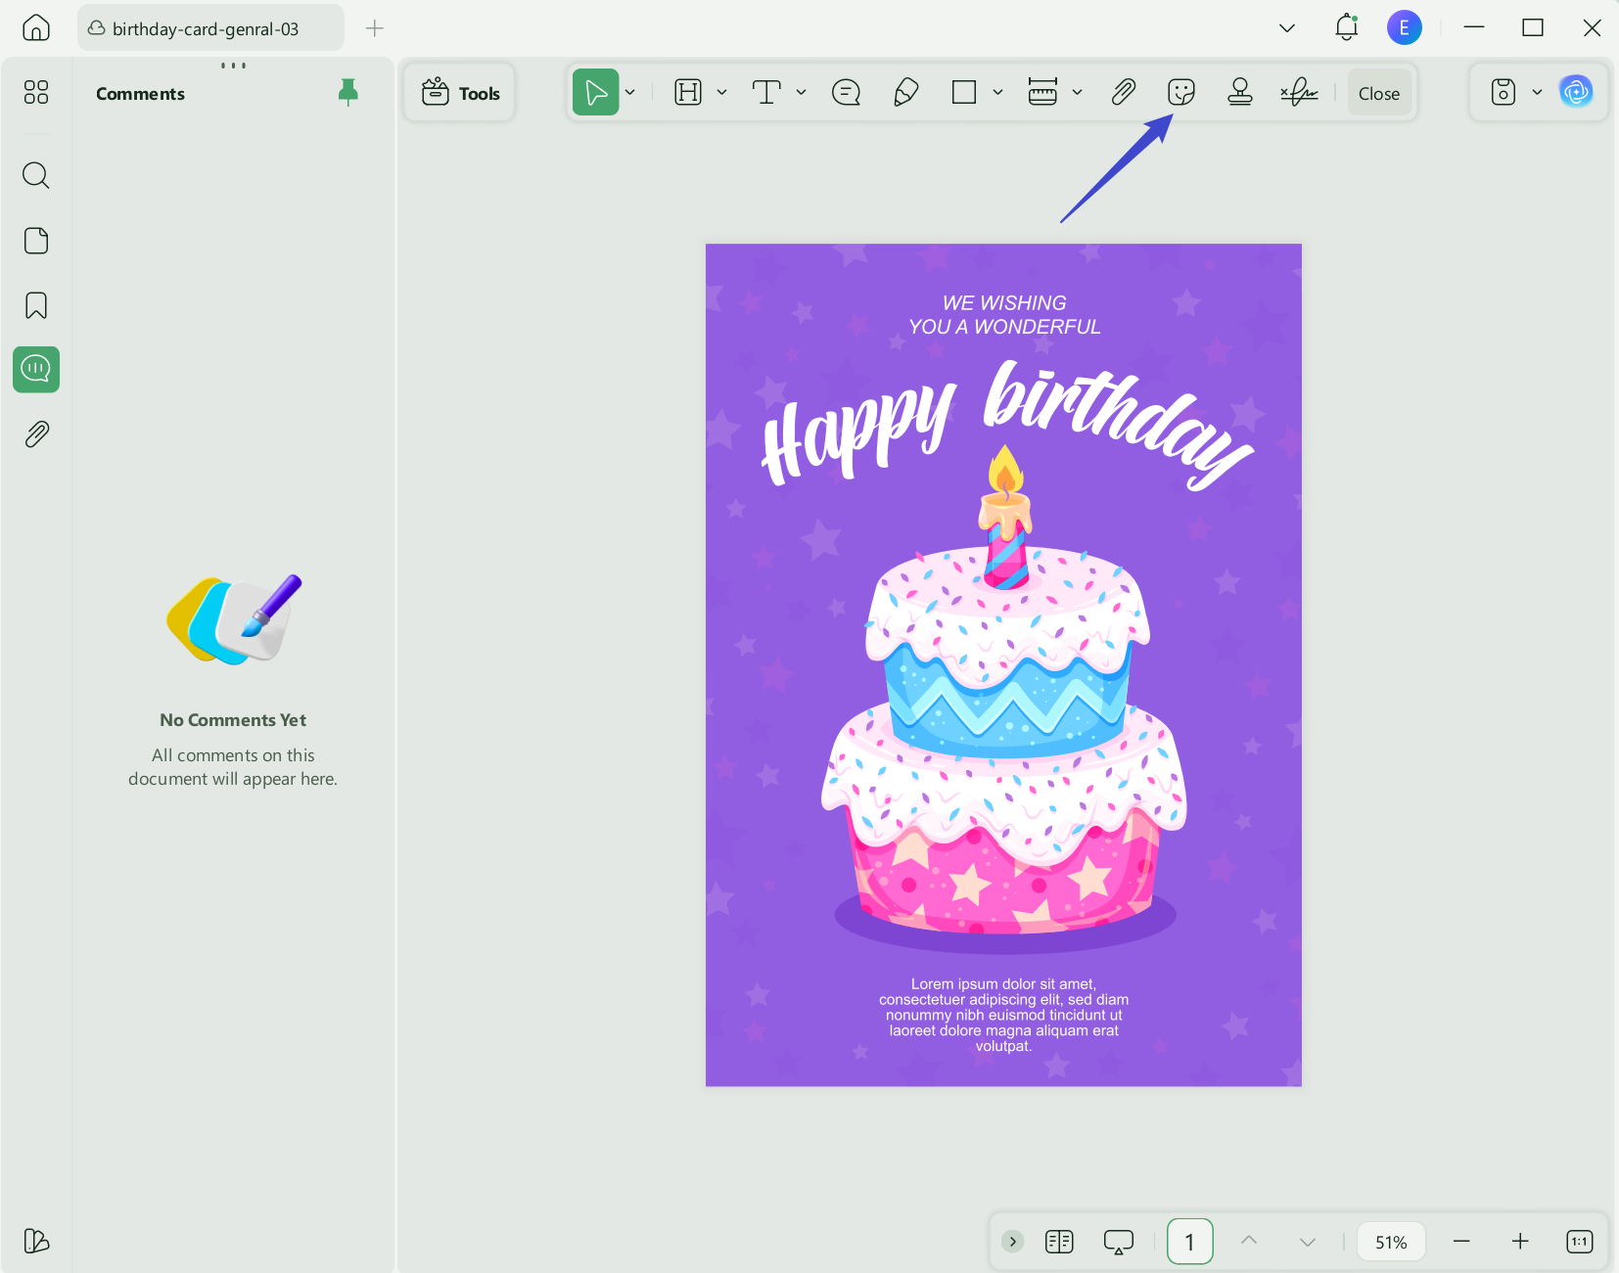Select the pencil drawing tool
The image size is (1619, 1273).
tap(905, 93)
